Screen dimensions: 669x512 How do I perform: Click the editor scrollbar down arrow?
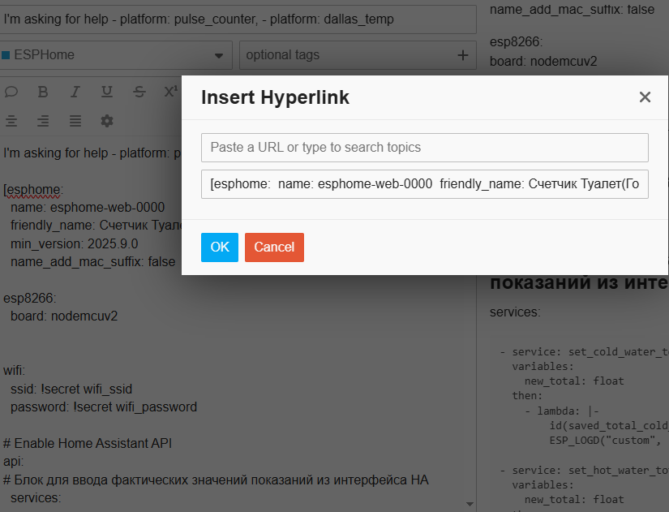click(x=470, y=504)
